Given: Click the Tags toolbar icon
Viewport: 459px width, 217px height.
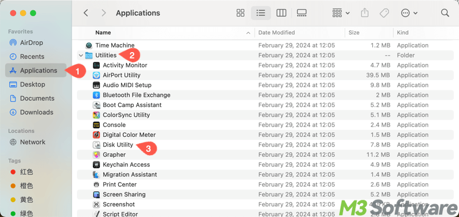Looking at the screenshot, I should tap(384, 13).
